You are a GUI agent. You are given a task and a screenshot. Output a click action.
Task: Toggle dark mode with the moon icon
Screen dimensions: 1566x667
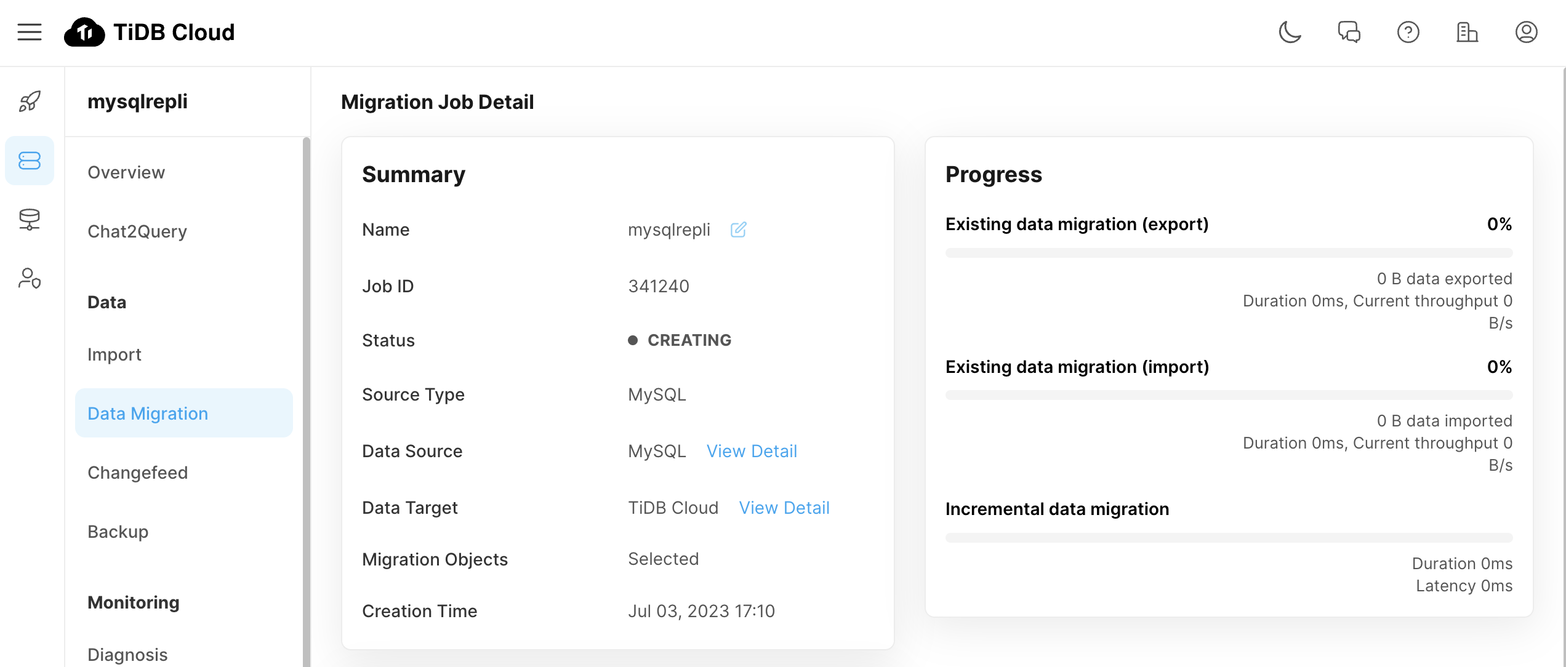pos(1290,32)
